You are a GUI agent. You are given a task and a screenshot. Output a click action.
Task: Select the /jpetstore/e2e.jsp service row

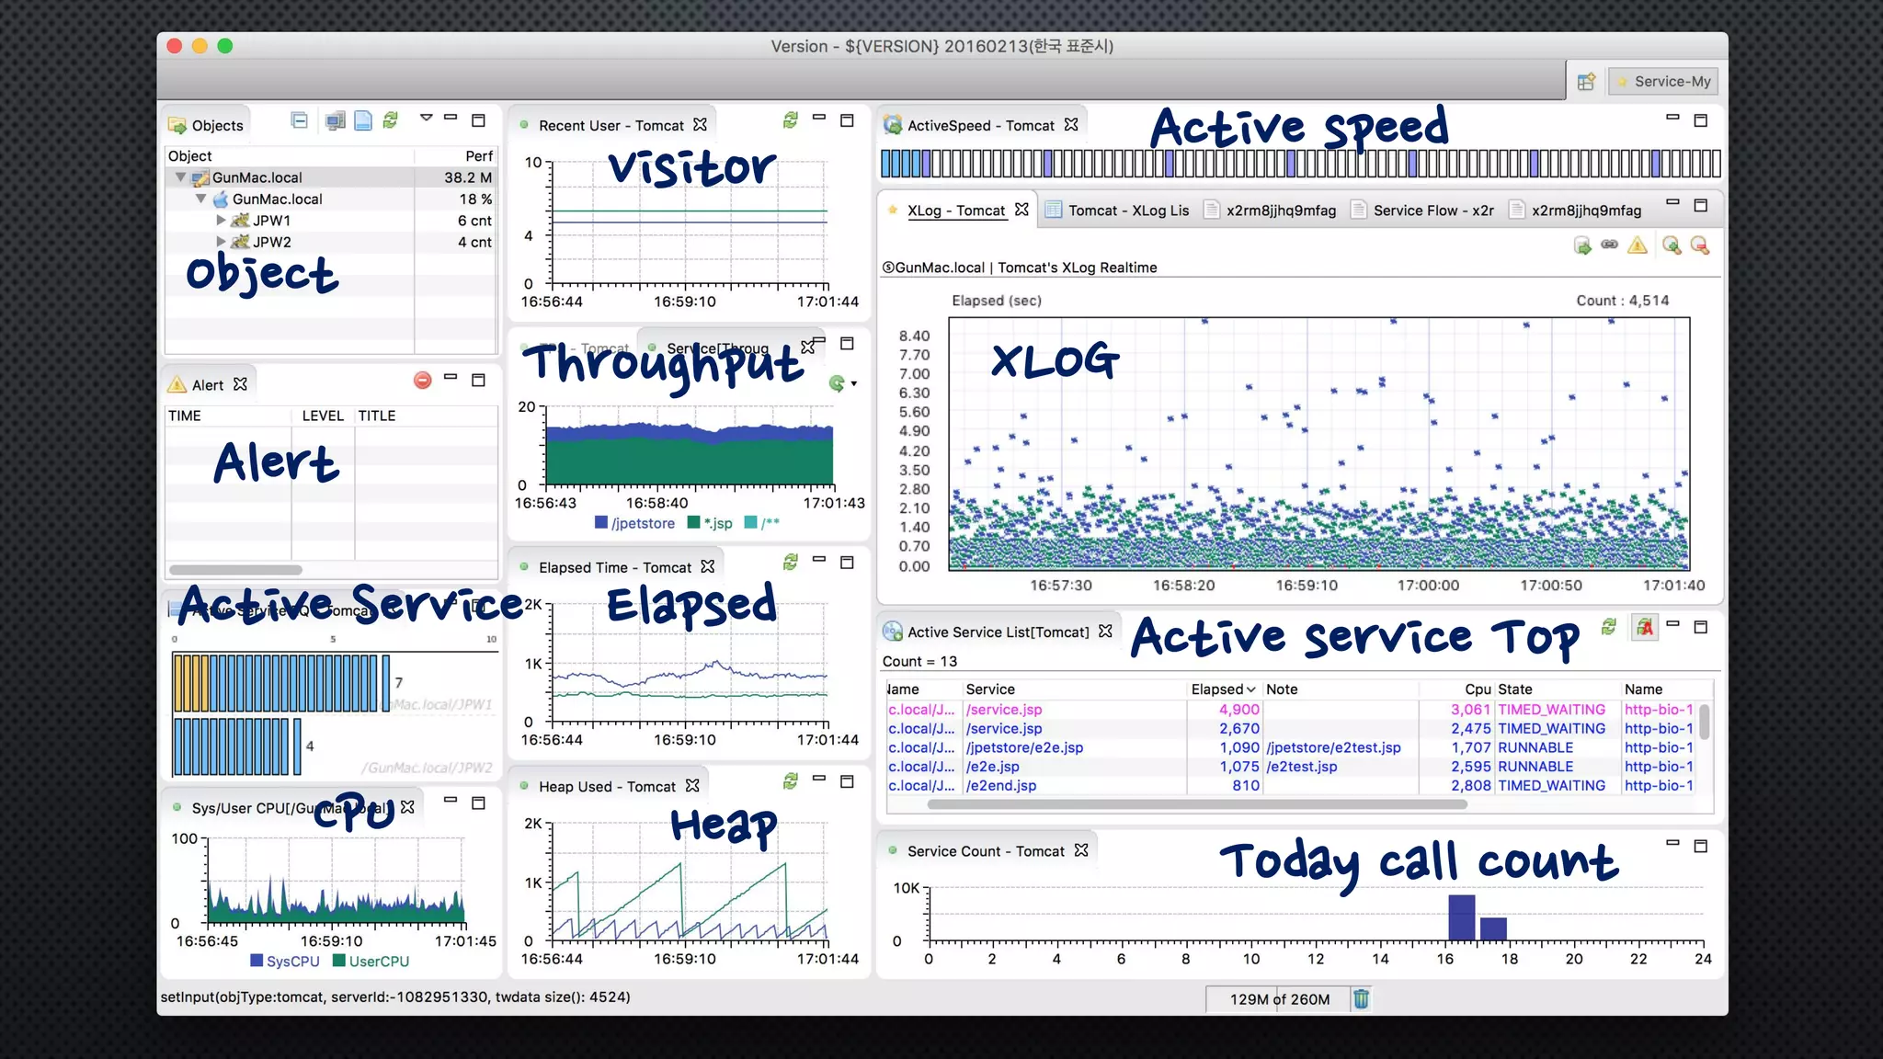pos(1024,747)
